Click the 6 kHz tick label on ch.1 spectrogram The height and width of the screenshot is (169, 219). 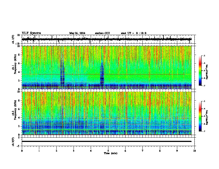(19, 63)
